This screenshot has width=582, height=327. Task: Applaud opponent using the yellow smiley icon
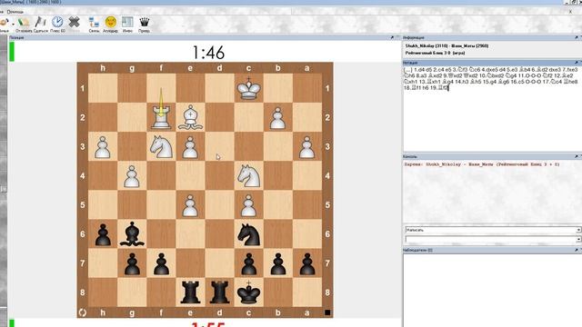(111, 24)
